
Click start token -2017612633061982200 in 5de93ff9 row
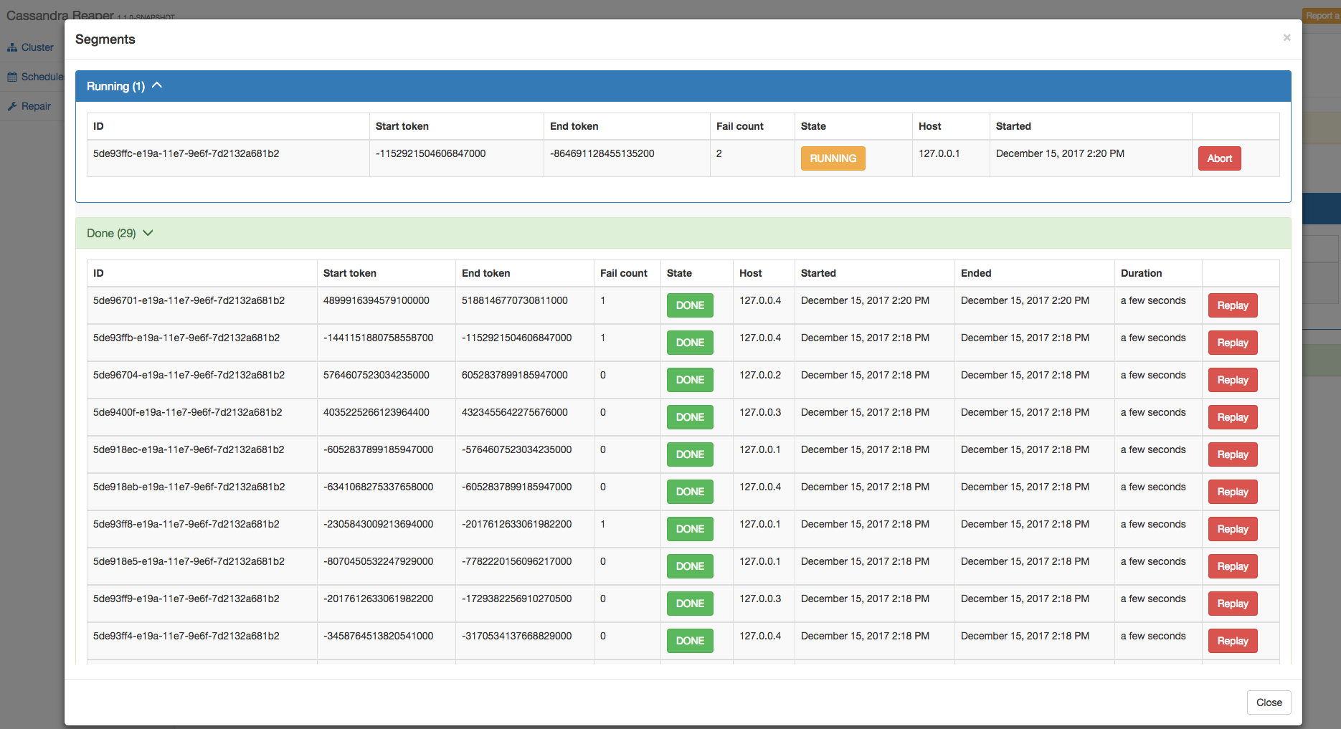(x=379, y=599)
